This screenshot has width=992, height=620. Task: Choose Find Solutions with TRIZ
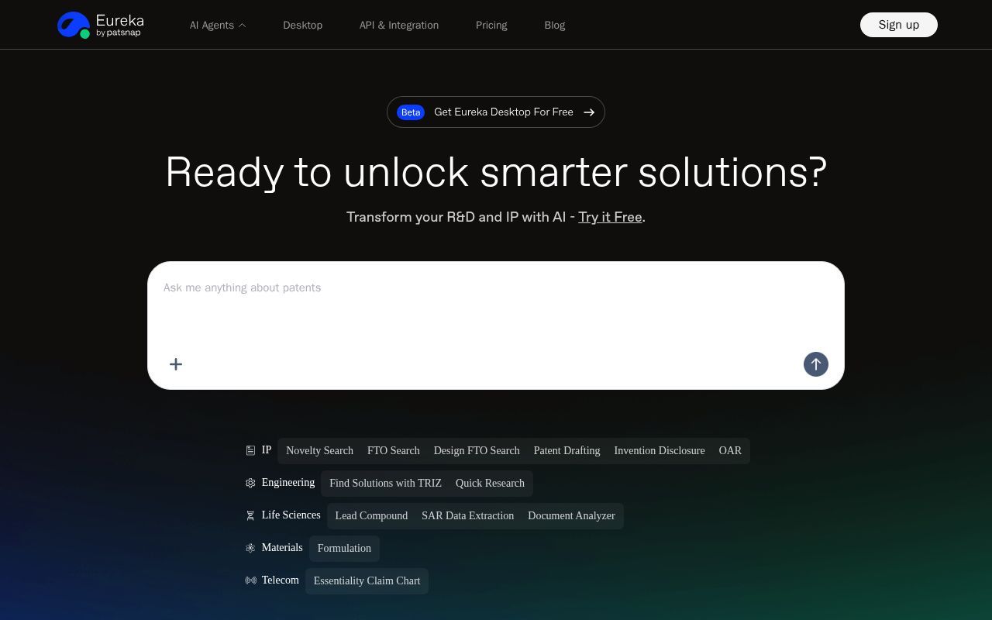385,483
